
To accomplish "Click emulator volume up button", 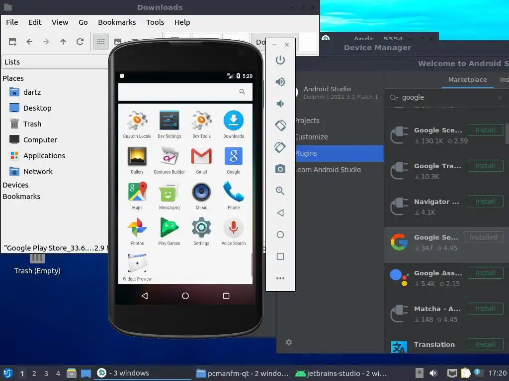I will (280, 82).
